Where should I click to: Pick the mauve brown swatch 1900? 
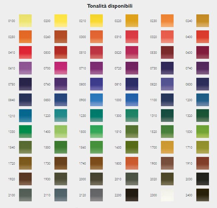(167, 163)
